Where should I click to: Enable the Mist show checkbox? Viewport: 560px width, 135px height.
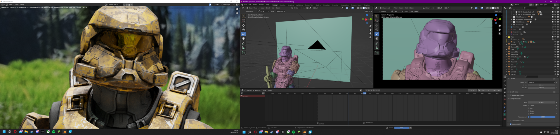point(528,108)
